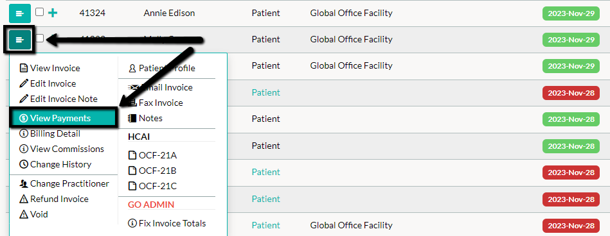Viewport: 610px width, 236px height.
Task: Open the OCF-21B document form
Action: (152, 171)
